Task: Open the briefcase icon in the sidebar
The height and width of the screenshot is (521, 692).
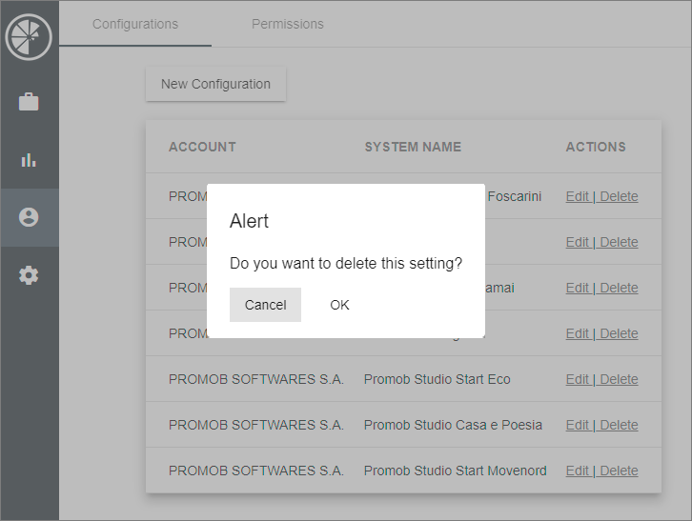Action: [x=29, y=102]
